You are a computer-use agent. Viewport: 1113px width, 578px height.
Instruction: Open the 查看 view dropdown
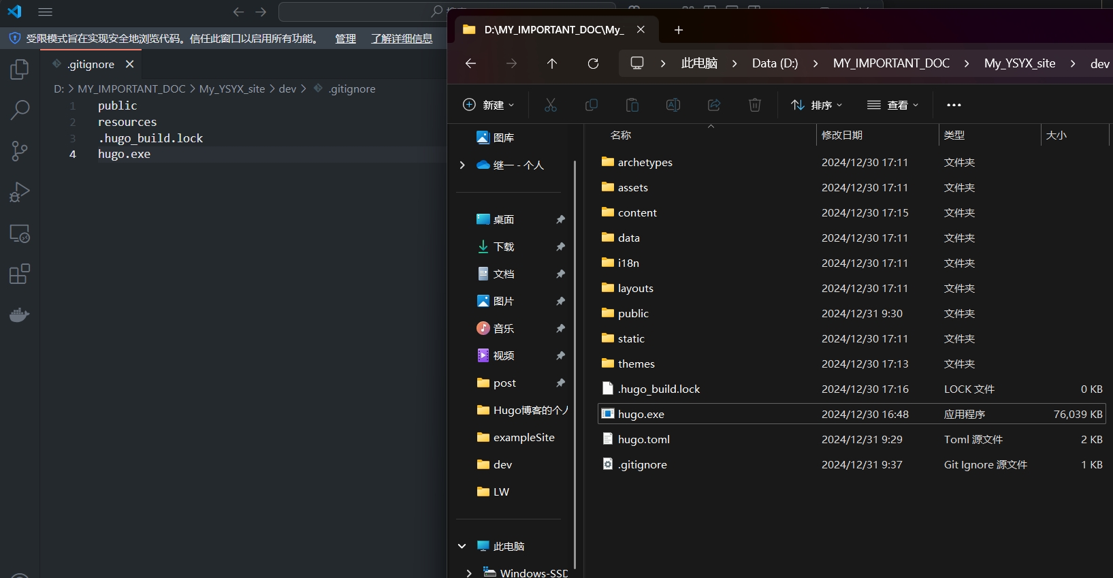(x=893, y=105)
